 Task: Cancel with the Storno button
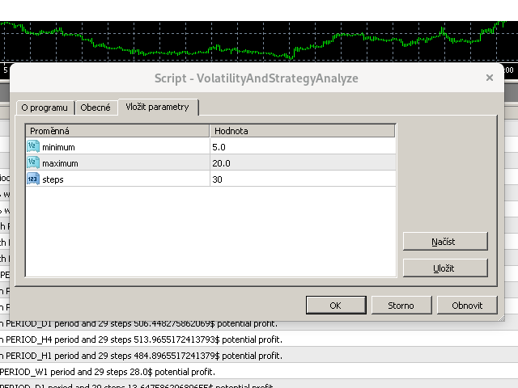click(401, 306)
